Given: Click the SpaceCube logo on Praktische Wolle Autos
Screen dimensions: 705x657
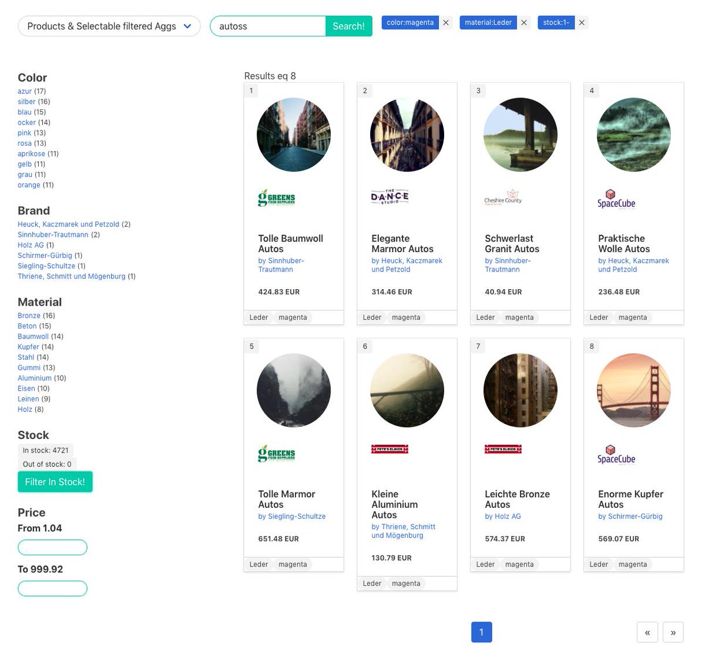Looking at the screenshot, I should tap(616, 199).
